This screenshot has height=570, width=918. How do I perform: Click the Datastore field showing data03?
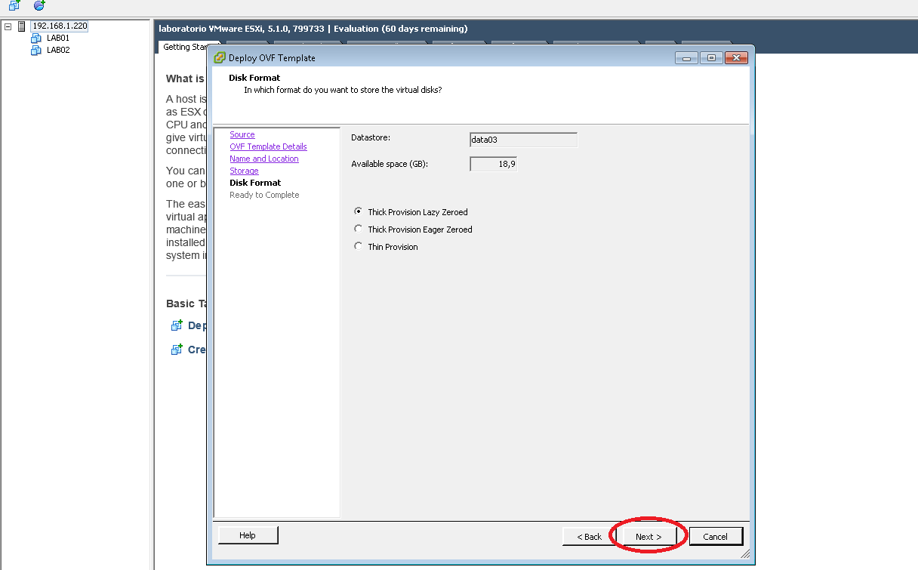(523, 140)
